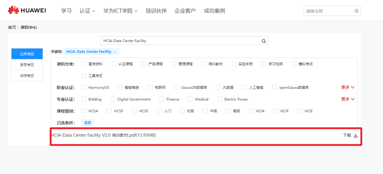
Task: Check the openGauss数据库 checkbox
Action: point(274,88)
